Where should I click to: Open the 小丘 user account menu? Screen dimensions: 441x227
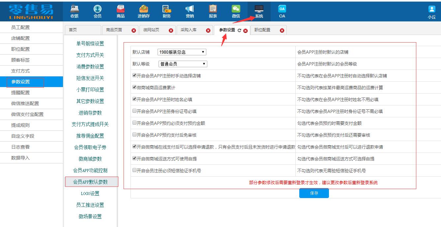(x=431, y=11)
